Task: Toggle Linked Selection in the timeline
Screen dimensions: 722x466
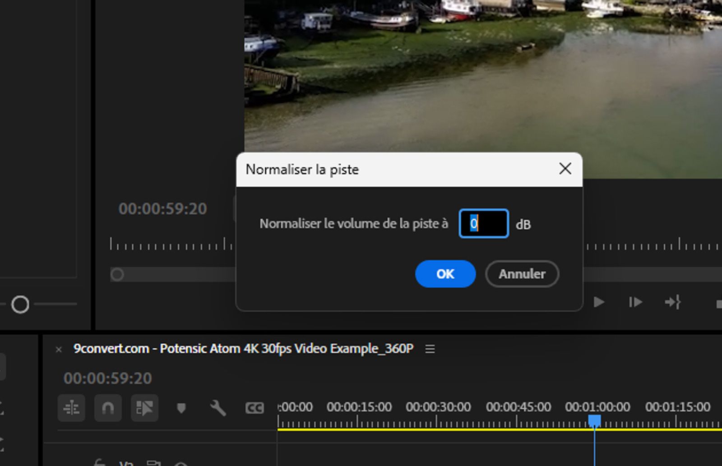Action: (144, 408)
